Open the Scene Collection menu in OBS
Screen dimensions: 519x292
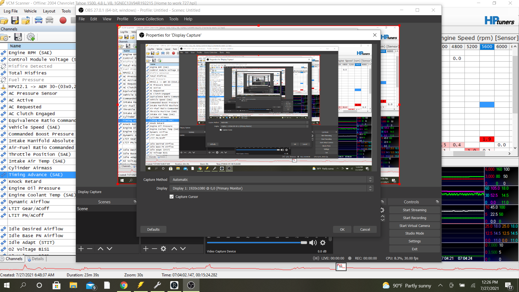pyautogui.click(x=149, y=19)
